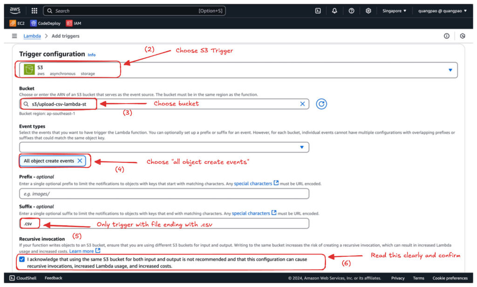This screenshot has width=477, height=287.
Task: Click the Bucket search field
Action: coord(164,104)
